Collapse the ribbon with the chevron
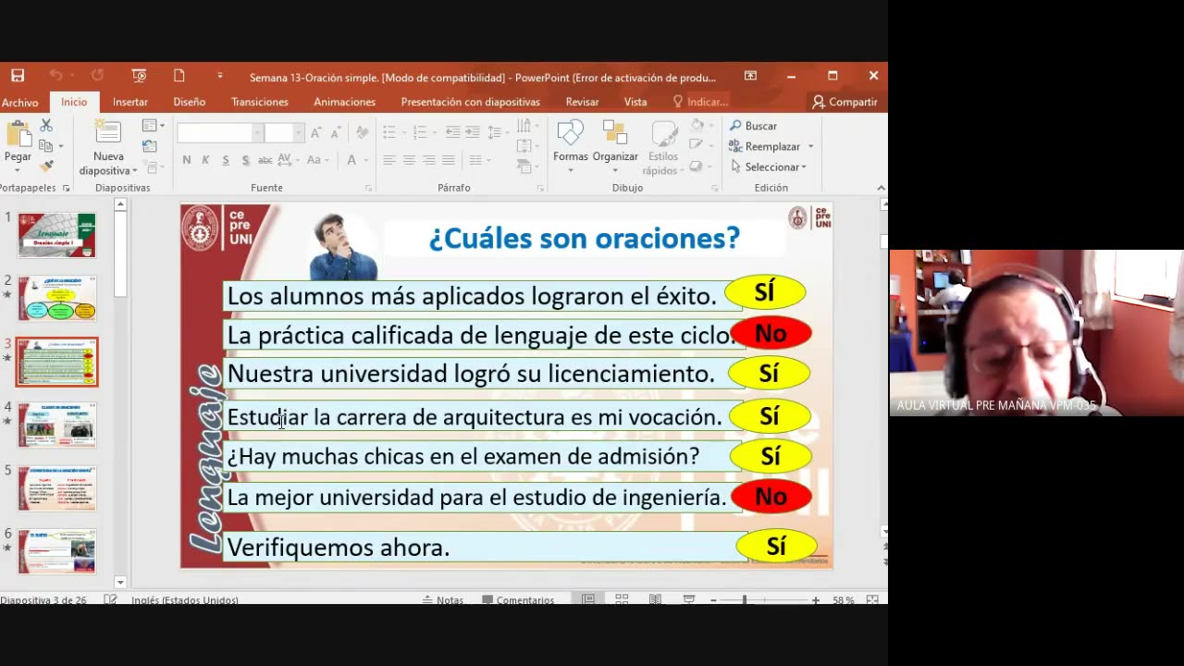 [880, 188]
